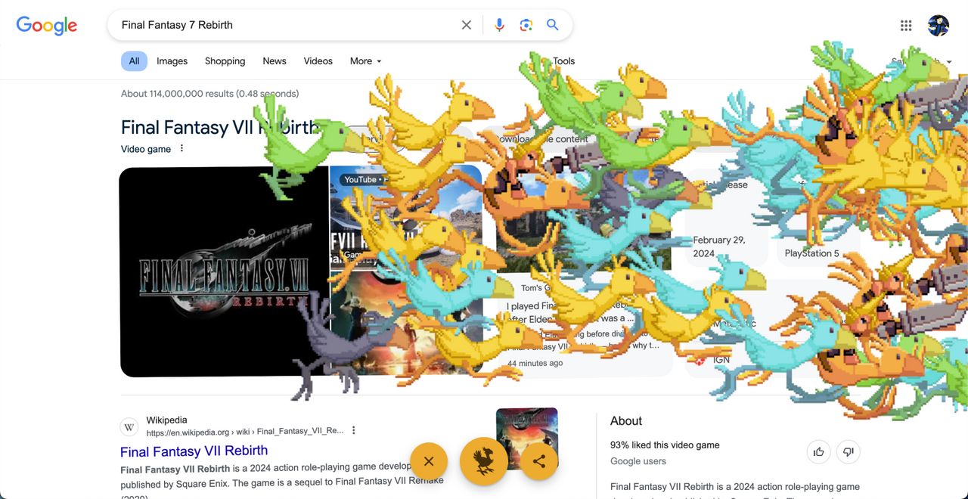This screenshot has height=499, width=968.
Task: Open the Final Fantasy VII Rebirth Wikipedia link
Action: click(194, 451)
